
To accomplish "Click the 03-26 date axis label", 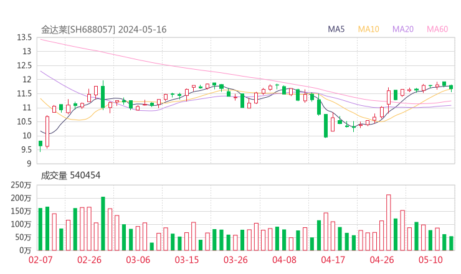I will click(235, 260).
